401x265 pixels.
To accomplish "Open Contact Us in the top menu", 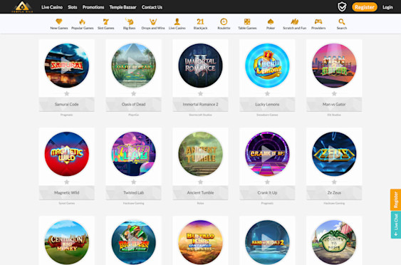I will pos(152,7).
